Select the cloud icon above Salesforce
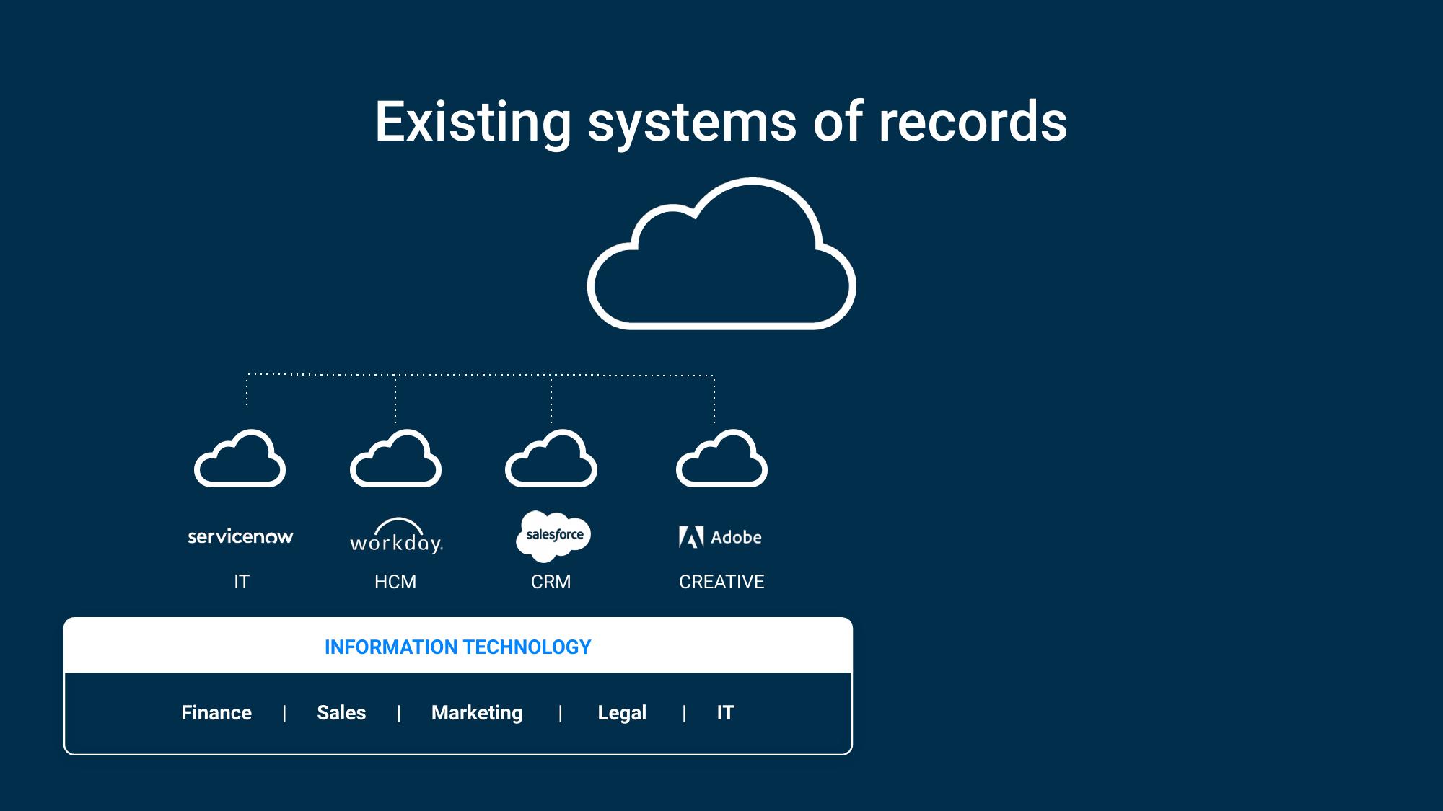 [x=551, y=458]
